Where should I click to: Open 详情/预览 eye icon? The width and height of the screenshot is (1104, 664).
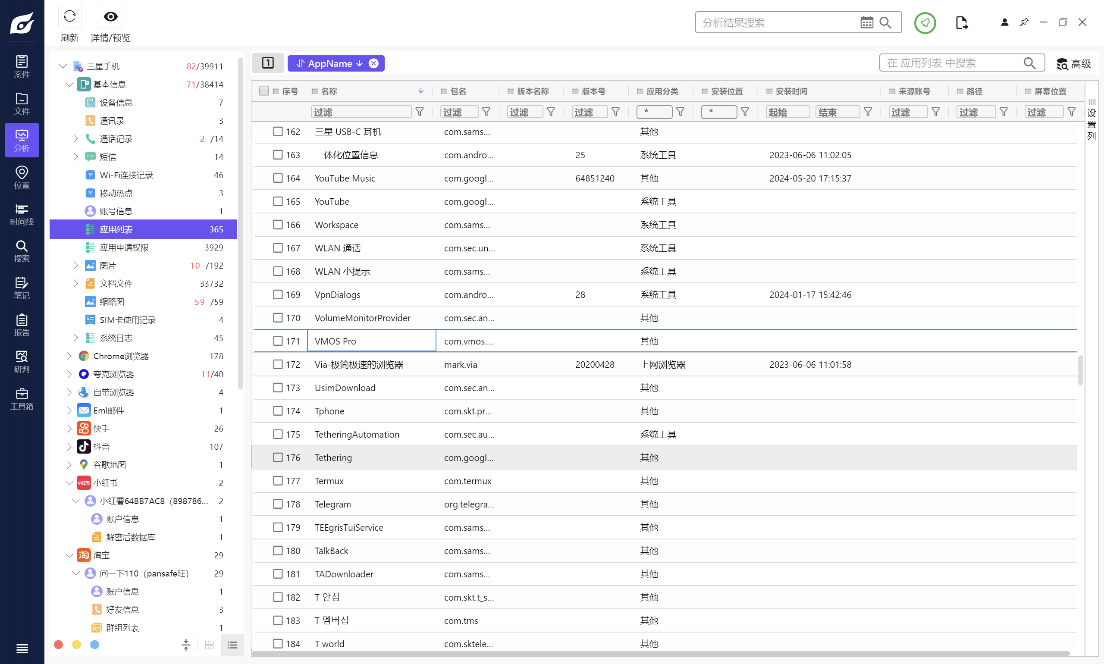[x=110, y=17]
